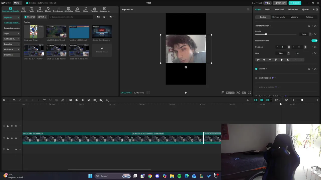Align to horizontal center icon
Image resolution: width=321 pixels, height=180 pixels.
(x=264, y=60)
